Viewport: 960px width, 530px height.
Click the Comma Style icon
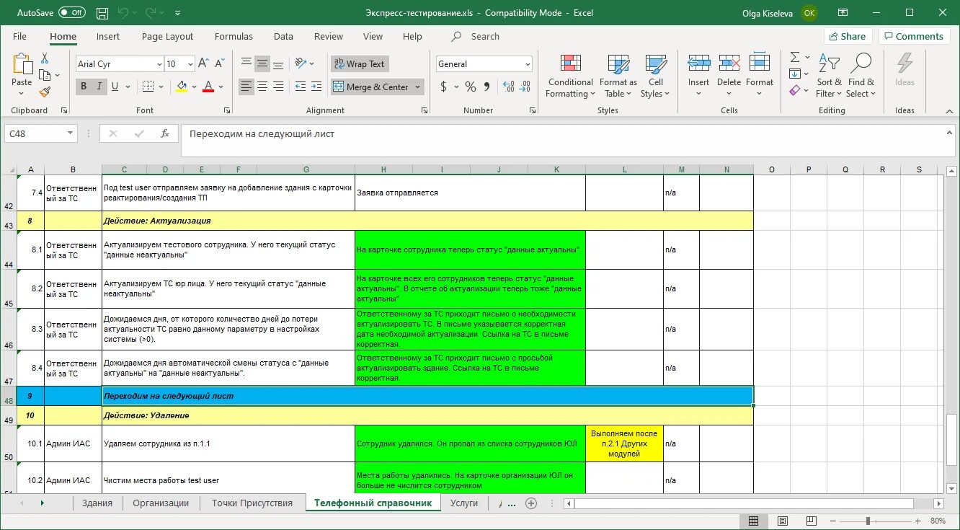[486, 87]
